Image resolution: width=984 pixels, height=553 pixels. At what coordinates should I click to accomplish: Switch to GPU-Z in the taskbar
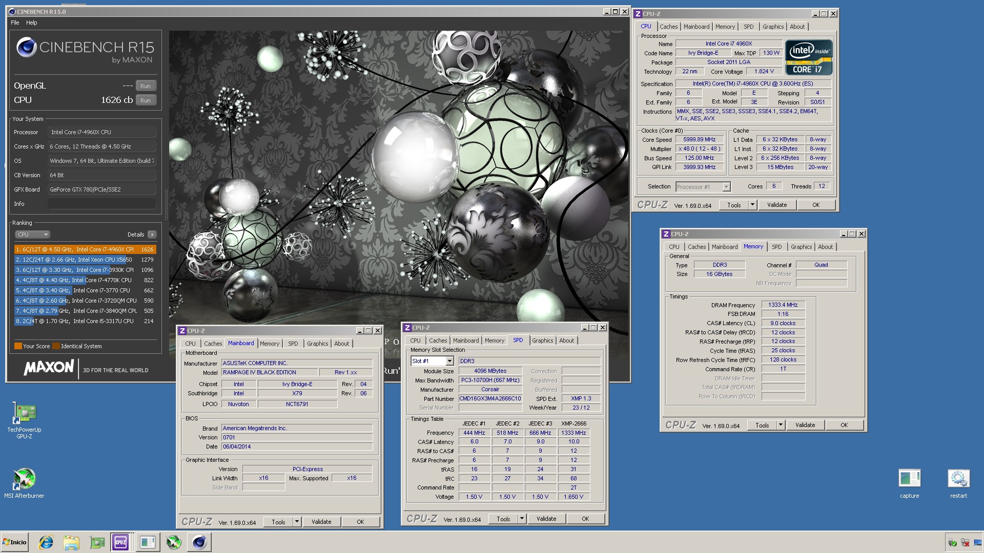(x=97, y=542)
